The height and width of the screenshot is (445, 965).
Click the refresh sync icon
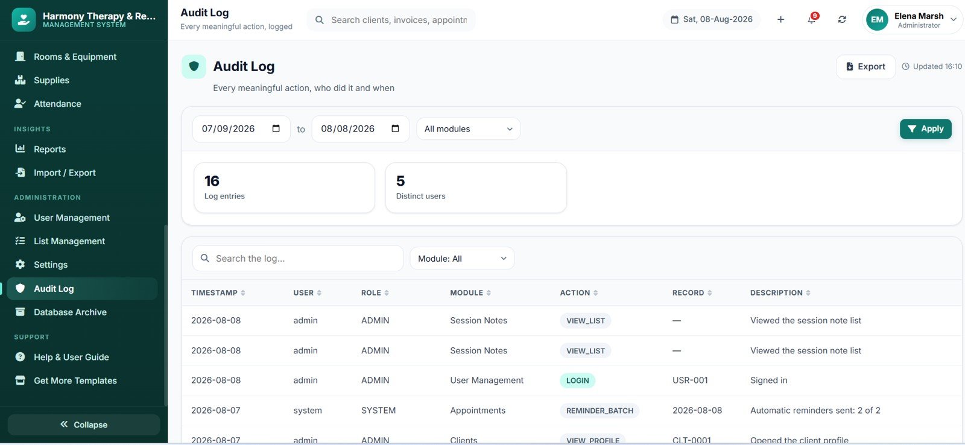tap(842, 19)
